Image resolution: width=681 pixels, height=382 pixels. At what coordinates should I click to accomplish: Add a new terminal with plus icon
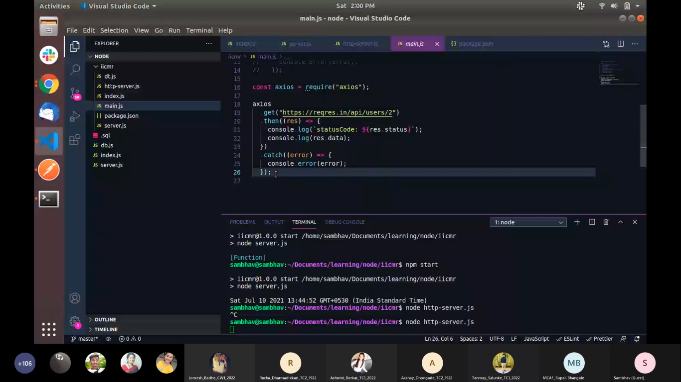coord(577,222)
